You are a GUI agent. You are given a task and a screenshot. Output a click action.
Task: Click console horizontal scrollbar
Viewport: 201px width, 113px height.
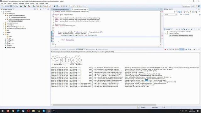click(105, 105)
